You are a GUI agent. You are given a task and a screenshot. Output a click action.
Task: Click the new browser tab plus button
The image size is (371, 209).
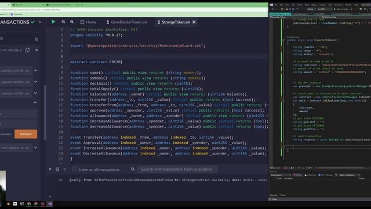(x=82, y=5)
